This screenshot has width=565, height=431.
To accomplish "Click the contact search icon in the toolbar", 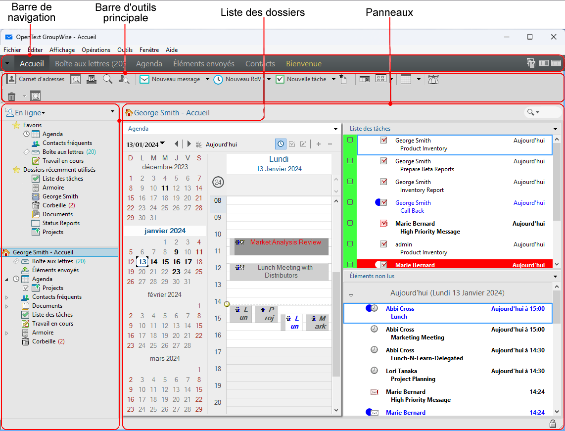I will (x=124, y=80).
